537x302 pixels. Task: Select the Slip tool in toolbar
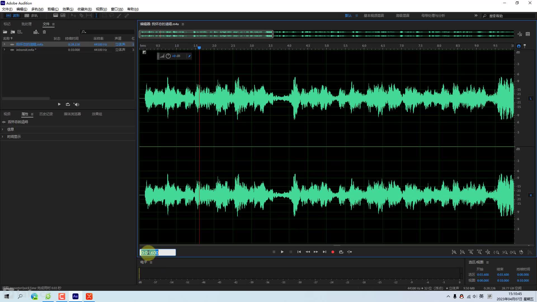89,16
